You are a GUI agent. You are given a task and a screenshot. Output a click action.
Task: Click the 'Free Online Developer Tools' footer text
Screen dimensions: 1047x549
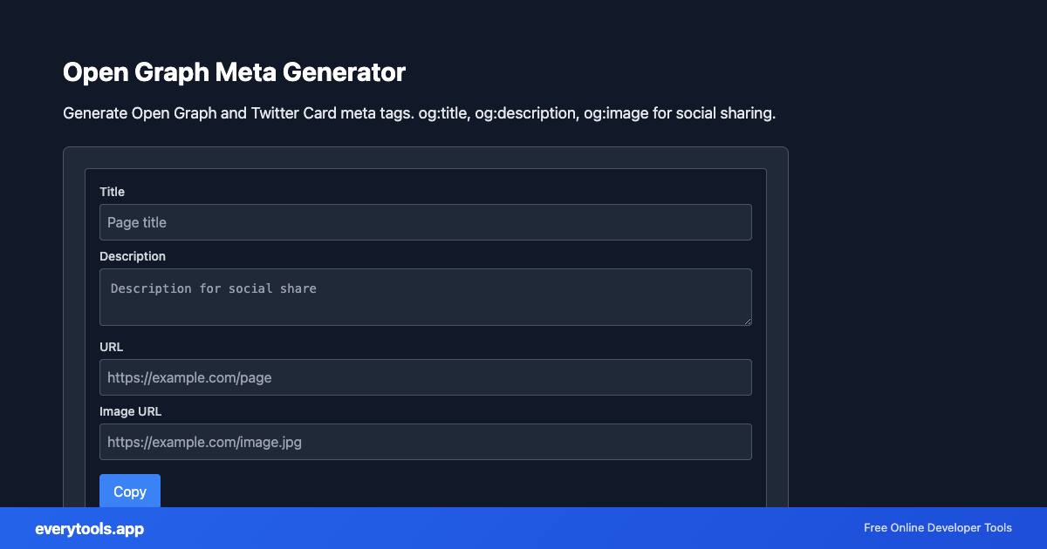pyautogui.click(x=937, y=528)
